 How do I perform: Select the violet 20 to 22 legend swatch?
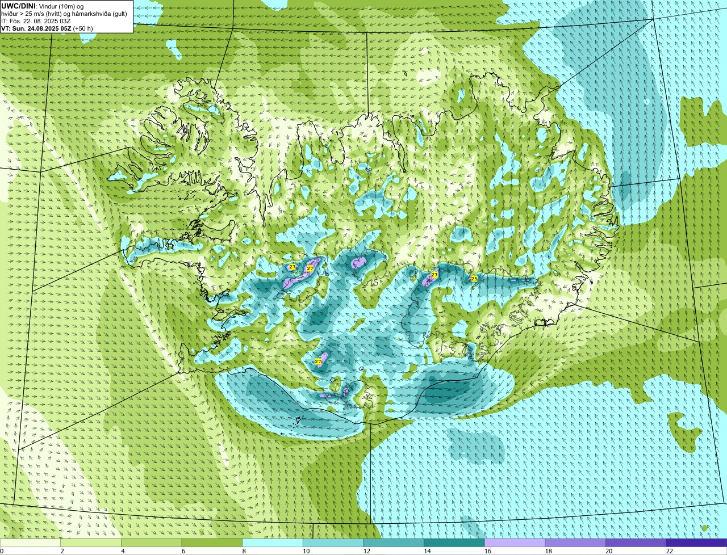point(636,543)
